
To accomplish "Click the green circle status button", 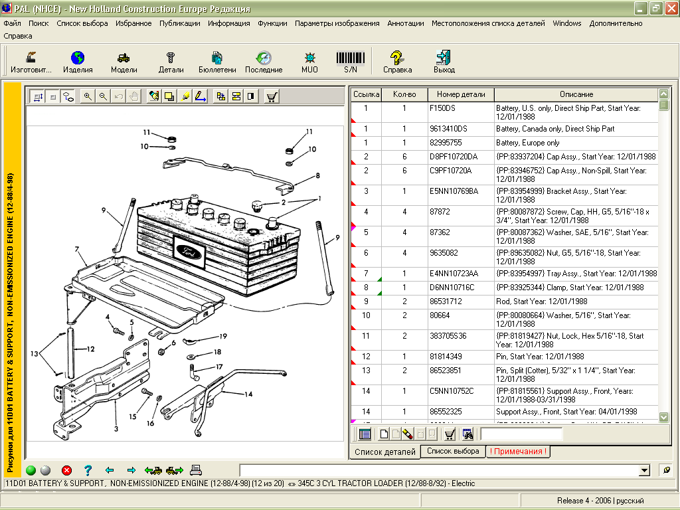I will (x=31, y=471).
